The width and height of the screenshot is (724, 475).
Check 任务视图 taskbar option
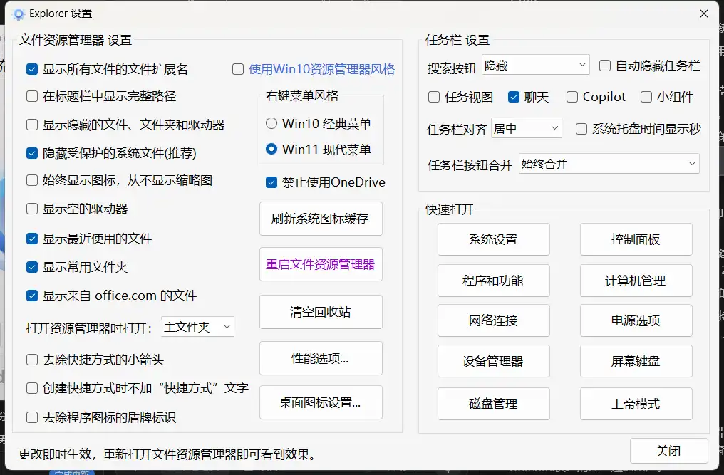pos(433,97)
